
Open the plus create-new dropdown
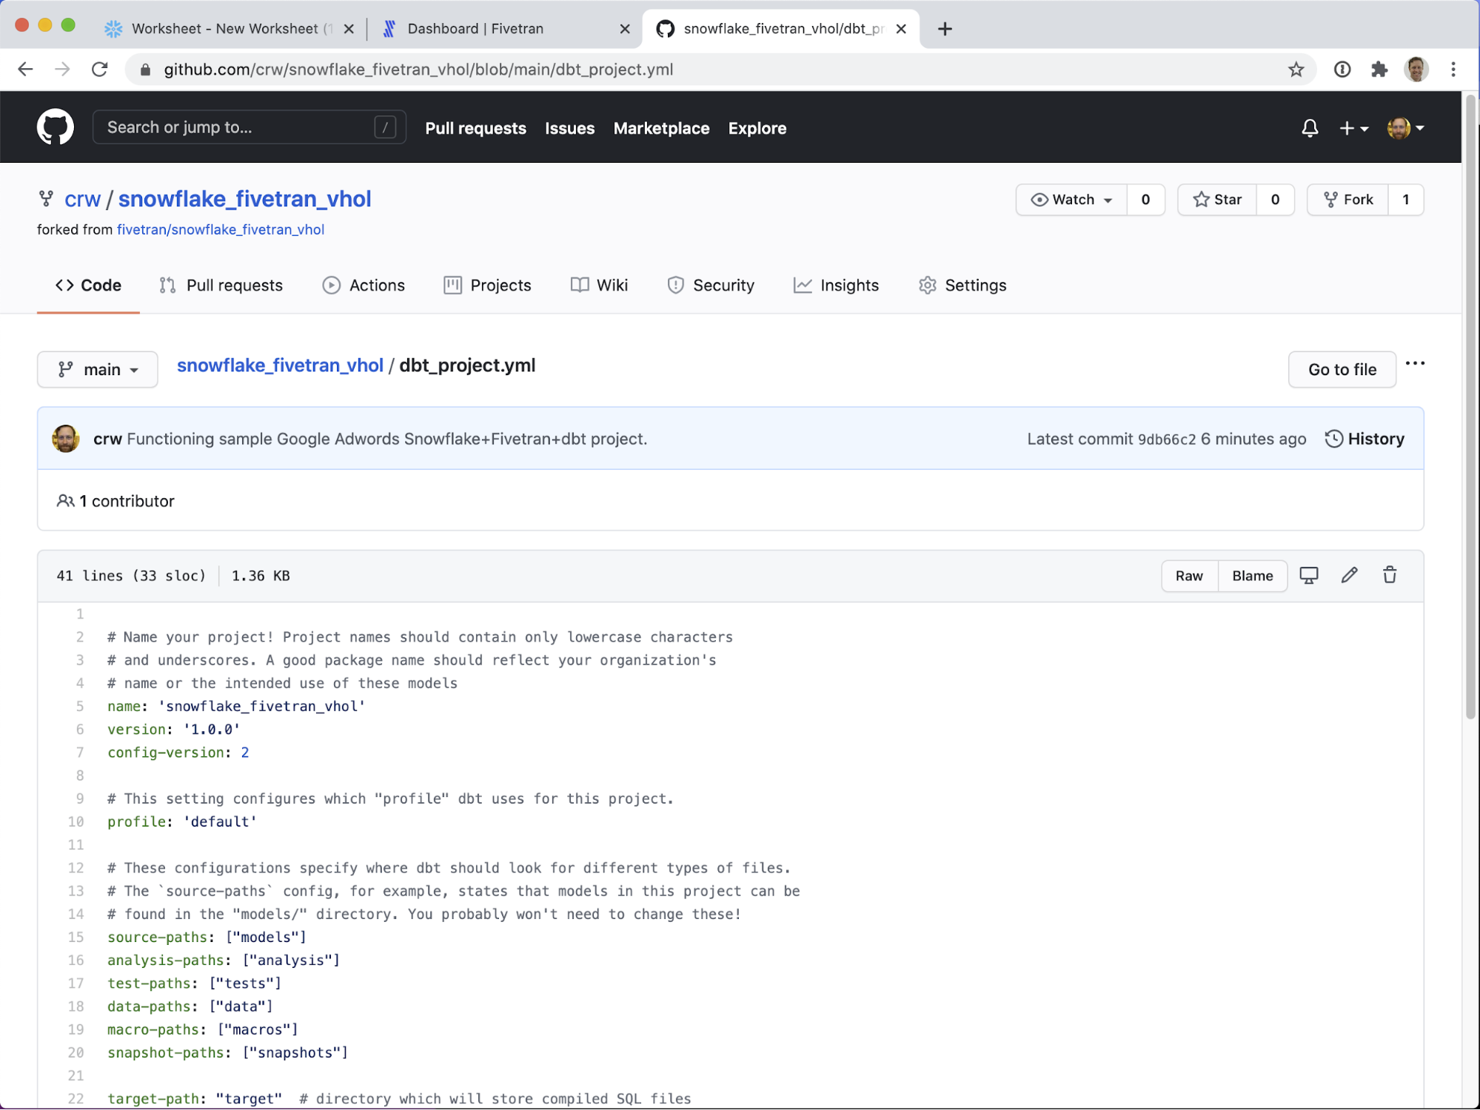pos(1353,128)
